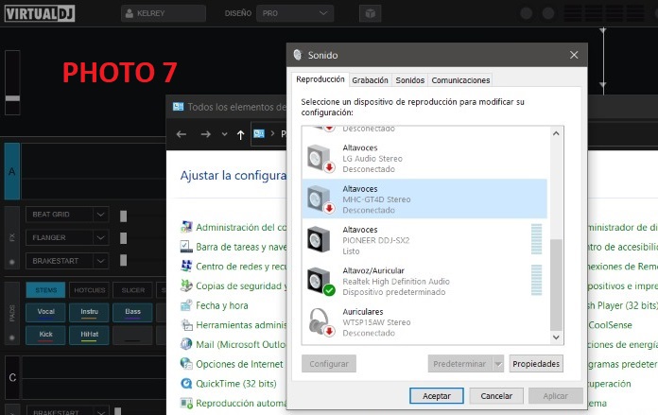Go forward in Control Panel window
The width and height of the screenshot is (658, 415).
206,134
